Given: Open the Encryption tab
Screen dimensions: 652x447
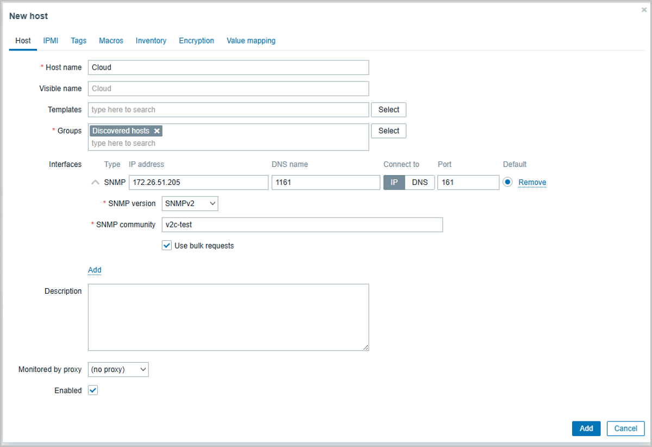Looking at the screenshot, I should [x=196, y=41].
